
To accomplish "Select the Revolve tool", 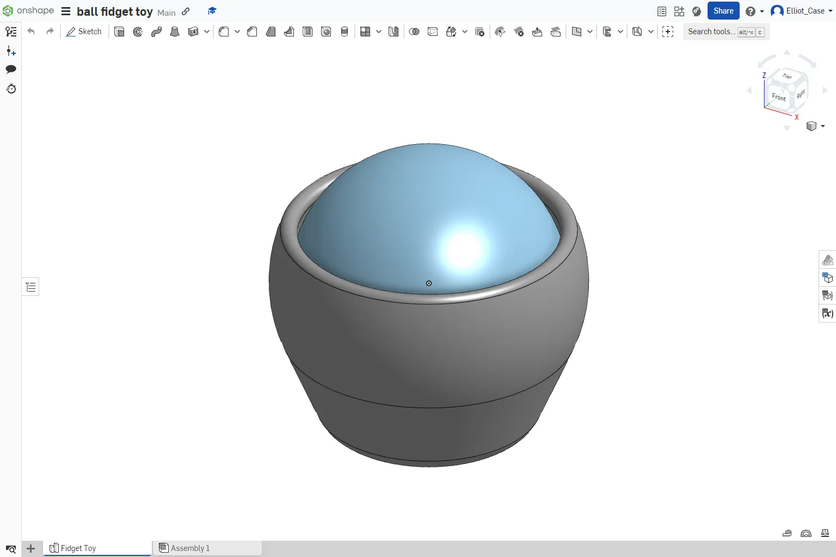I will (138, 32).
